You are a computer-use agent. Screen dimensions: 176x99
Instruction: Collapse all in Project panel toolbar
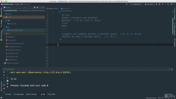[37, 7]
